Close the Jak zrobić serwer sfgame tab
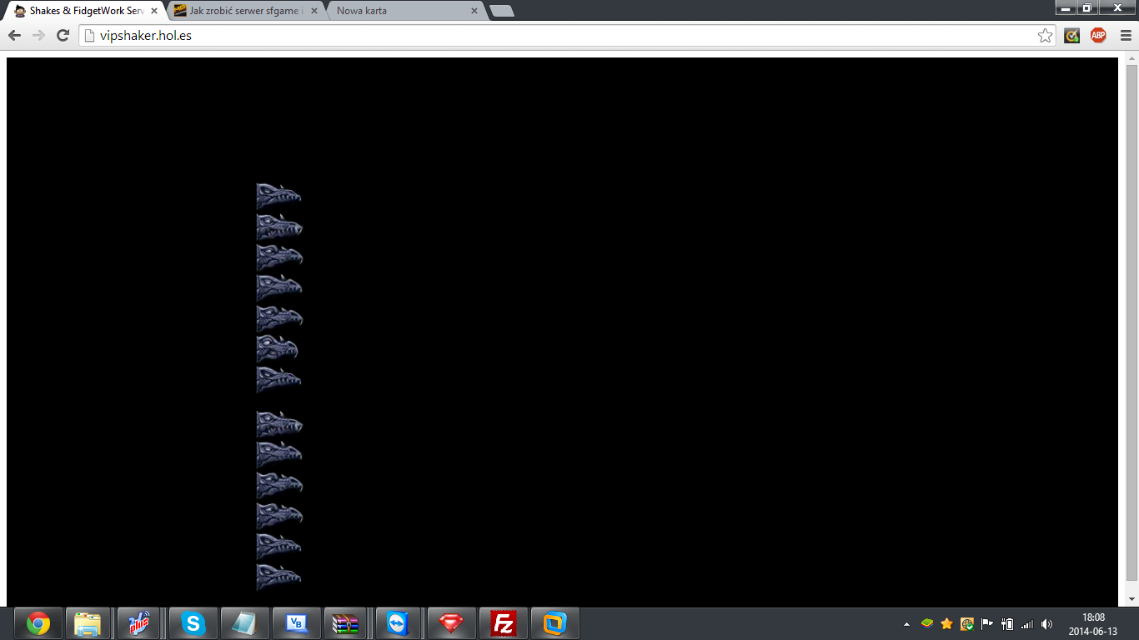The width and height of the screenshot is (1139, 640). (x=315, y=11)
